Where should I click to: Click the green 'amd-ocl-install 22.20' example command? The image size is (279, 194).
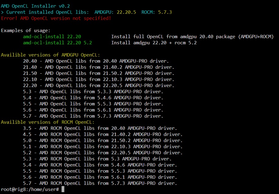(x=52, y=37)
